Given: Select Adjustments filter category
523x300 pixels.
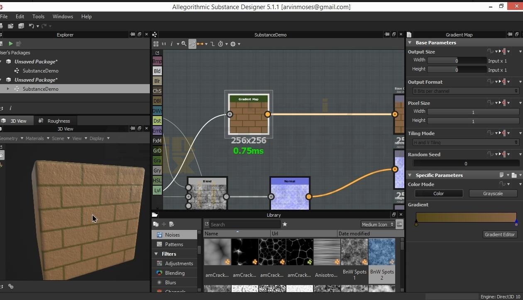Looking at the screenshot, I should click(x=174, y=264).
